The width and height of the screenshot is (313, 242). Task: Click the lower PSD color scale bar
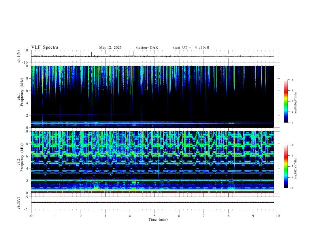286,166
